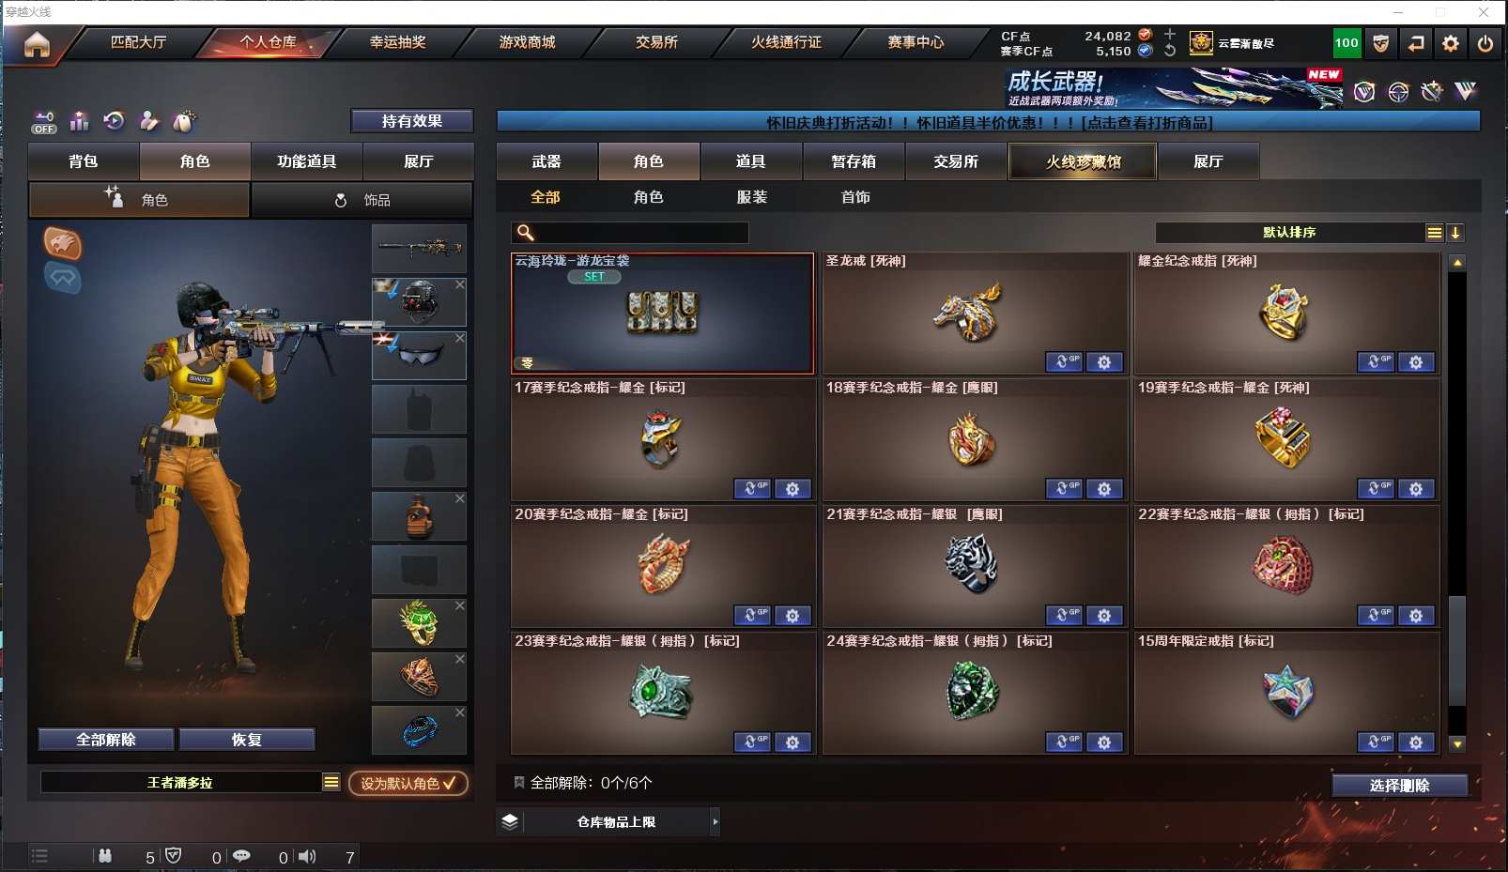The image size is (1508, 872).
Task: Toggle the 全部解除 bookmark checkbox
Action: coord(518,782)
